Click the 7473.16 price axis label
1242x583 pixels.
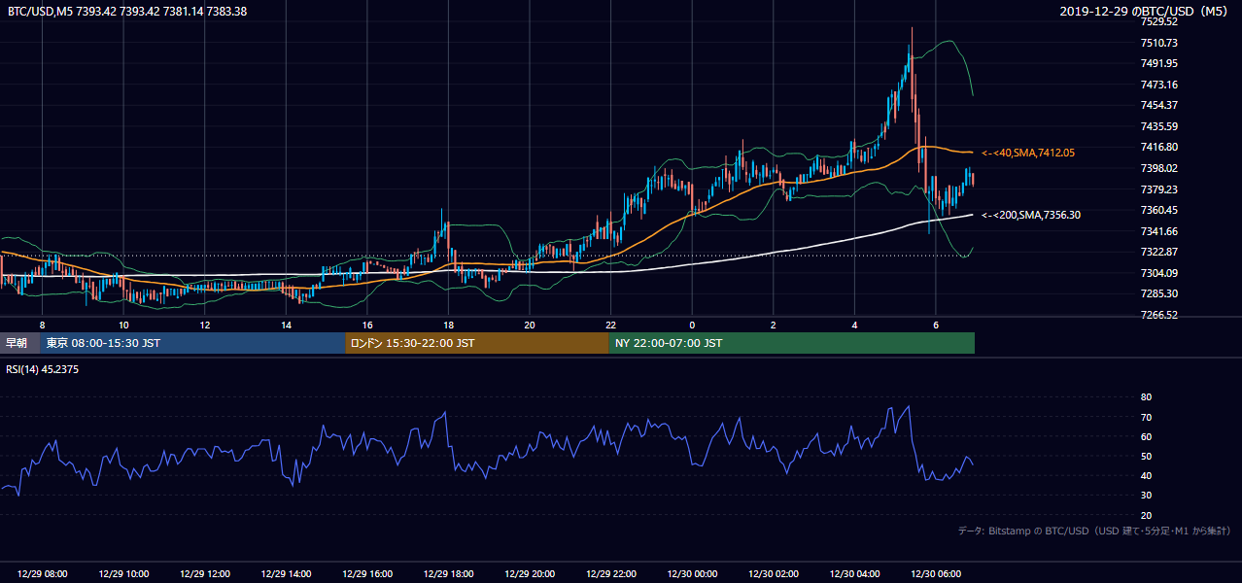click(x=1158, y=85)
